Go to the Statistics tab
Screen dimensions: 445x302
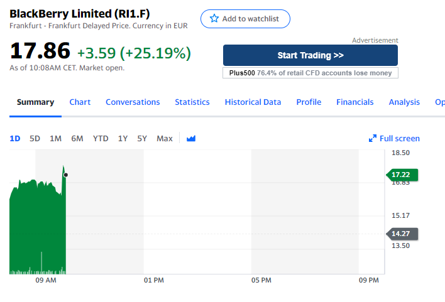[192, 102]
